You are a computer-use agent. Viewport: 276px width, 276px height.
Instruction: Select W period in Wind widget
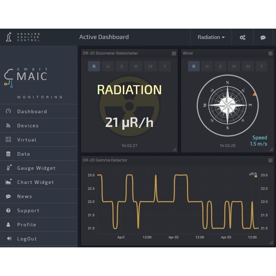tap(234, 66)
